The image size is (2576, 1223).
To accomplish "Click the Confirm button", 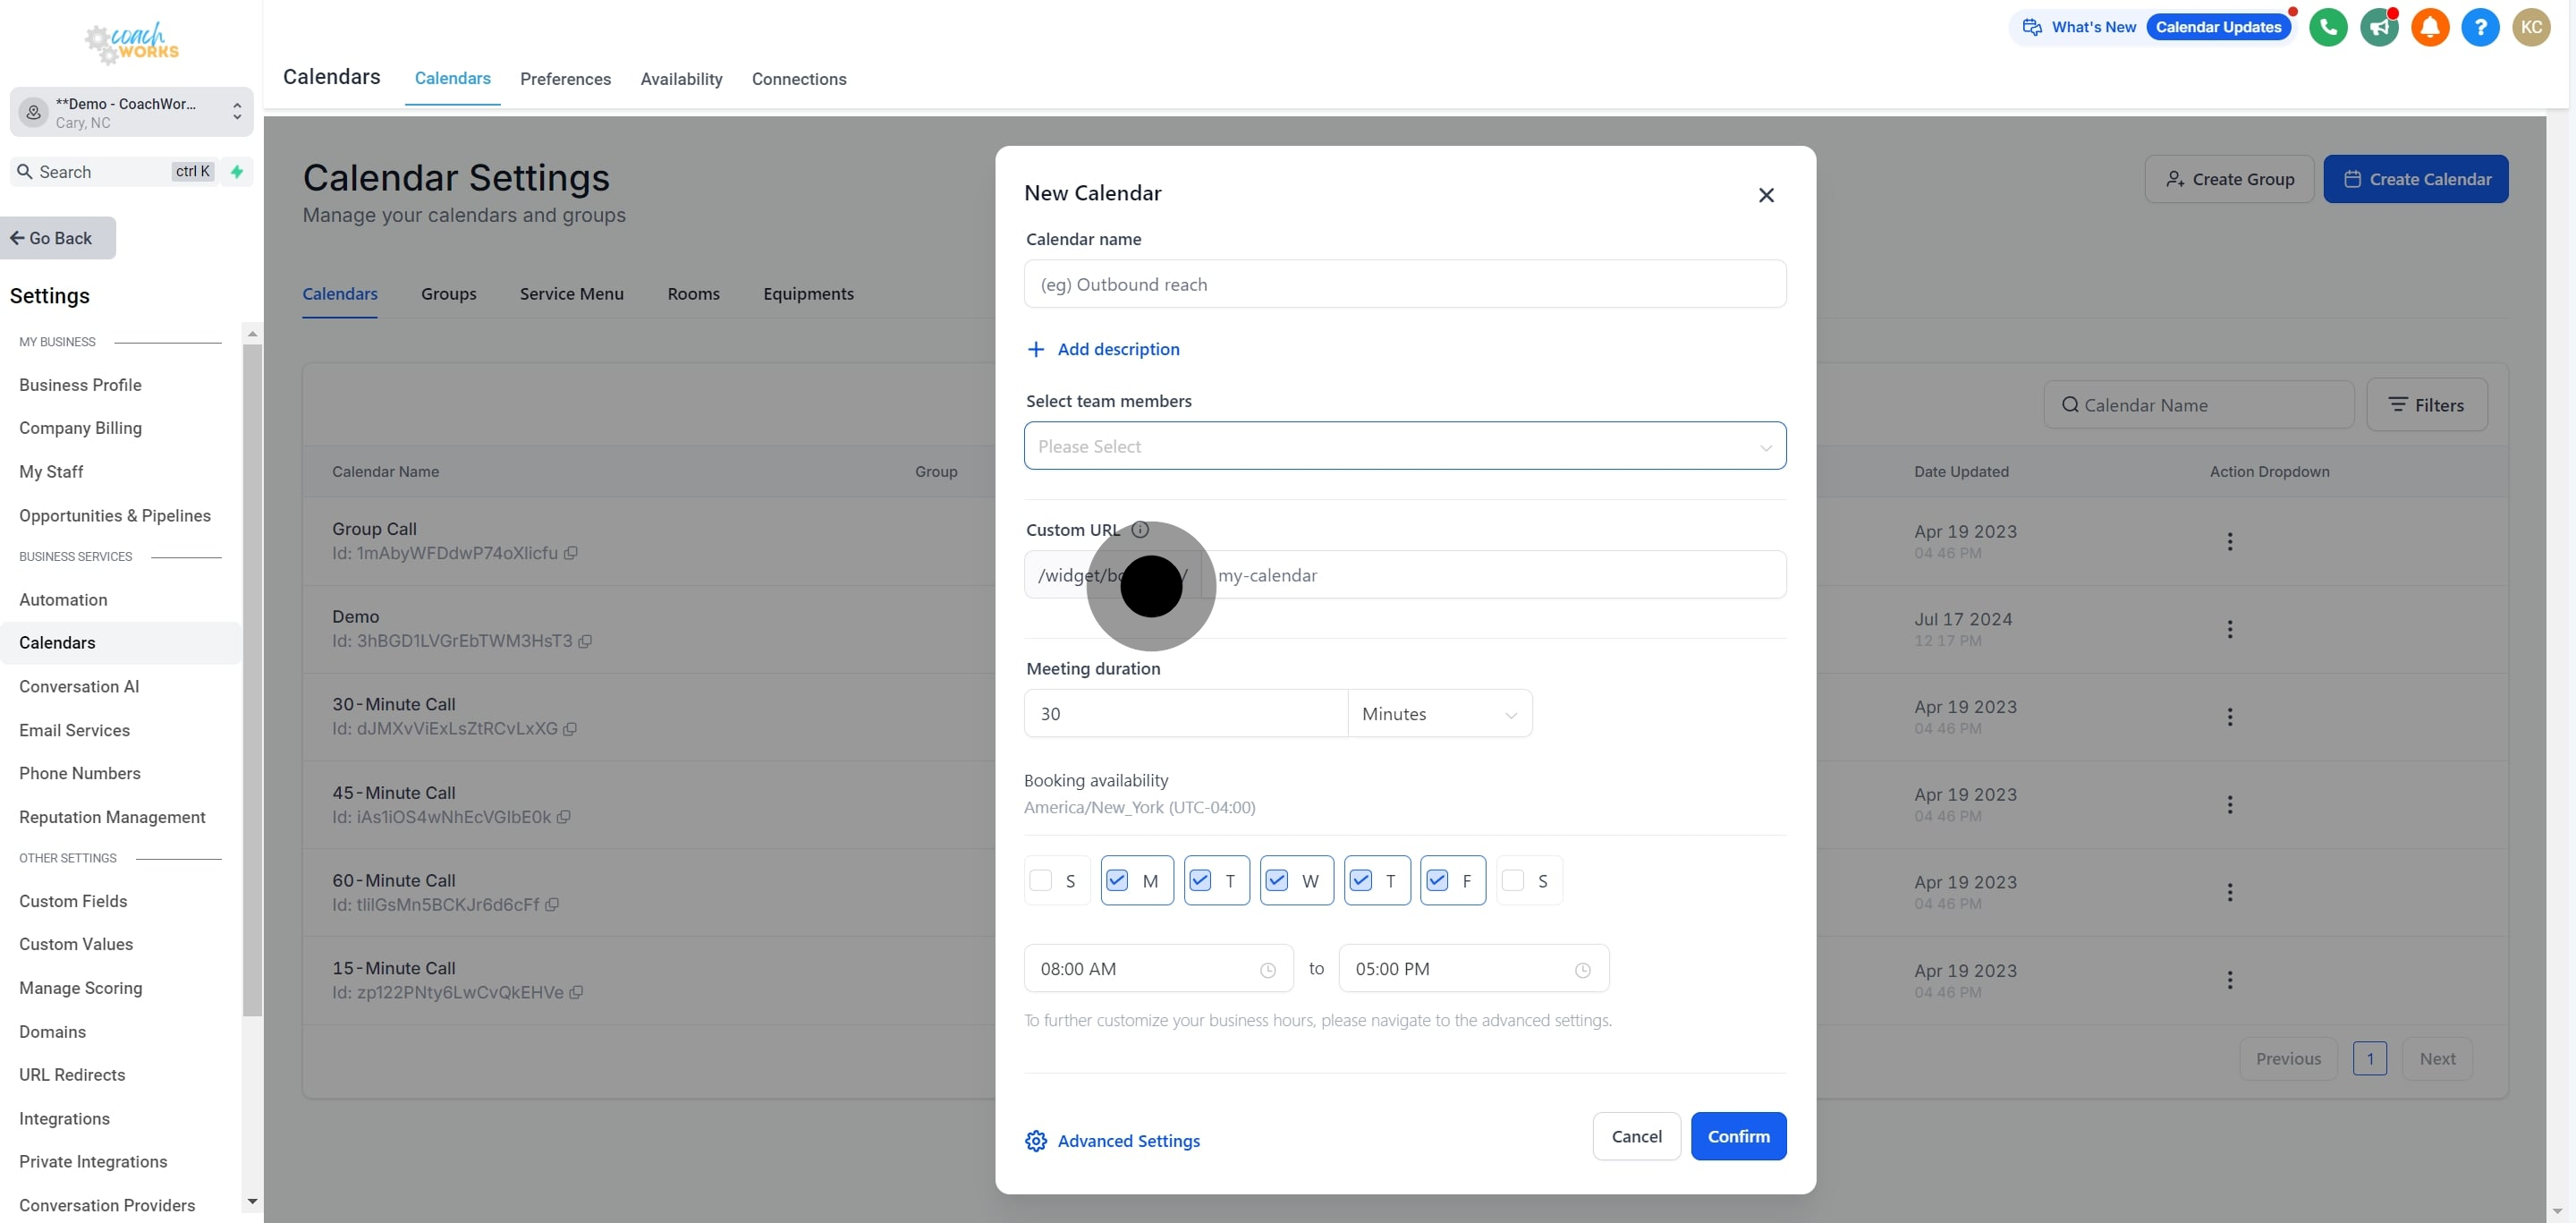I will coord(1737,1136).
